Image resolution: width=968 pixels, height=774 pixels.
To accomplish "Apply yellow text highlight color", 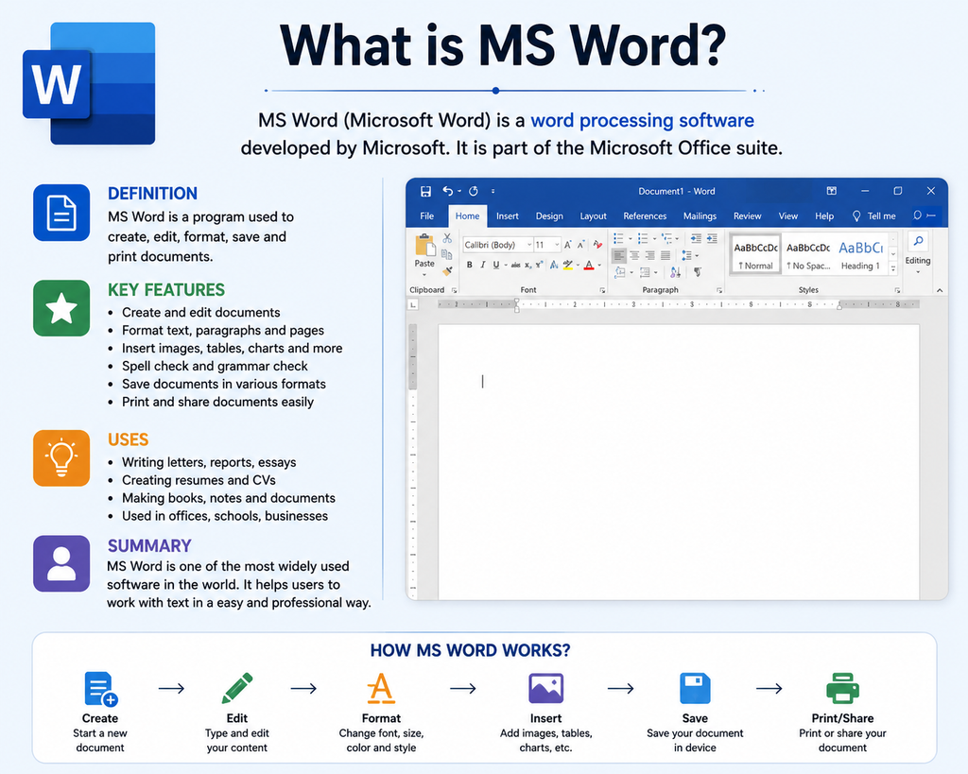I will (568, 265).
